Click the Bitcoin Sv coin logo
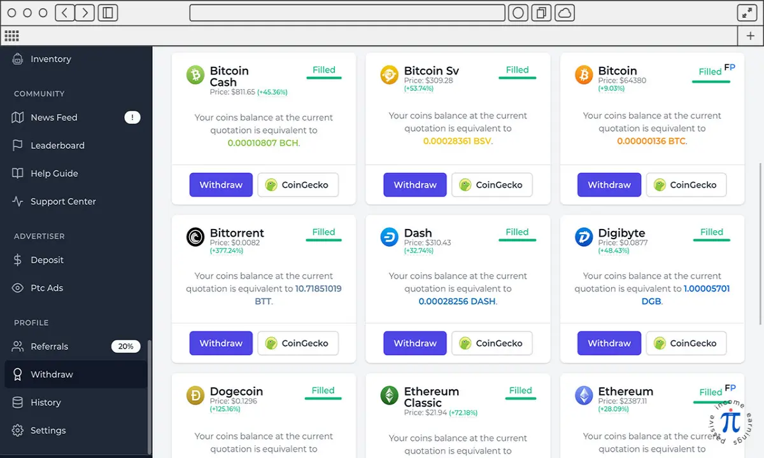Image resolution: width=764 pixels, height=458 pixels. (390, 75)
